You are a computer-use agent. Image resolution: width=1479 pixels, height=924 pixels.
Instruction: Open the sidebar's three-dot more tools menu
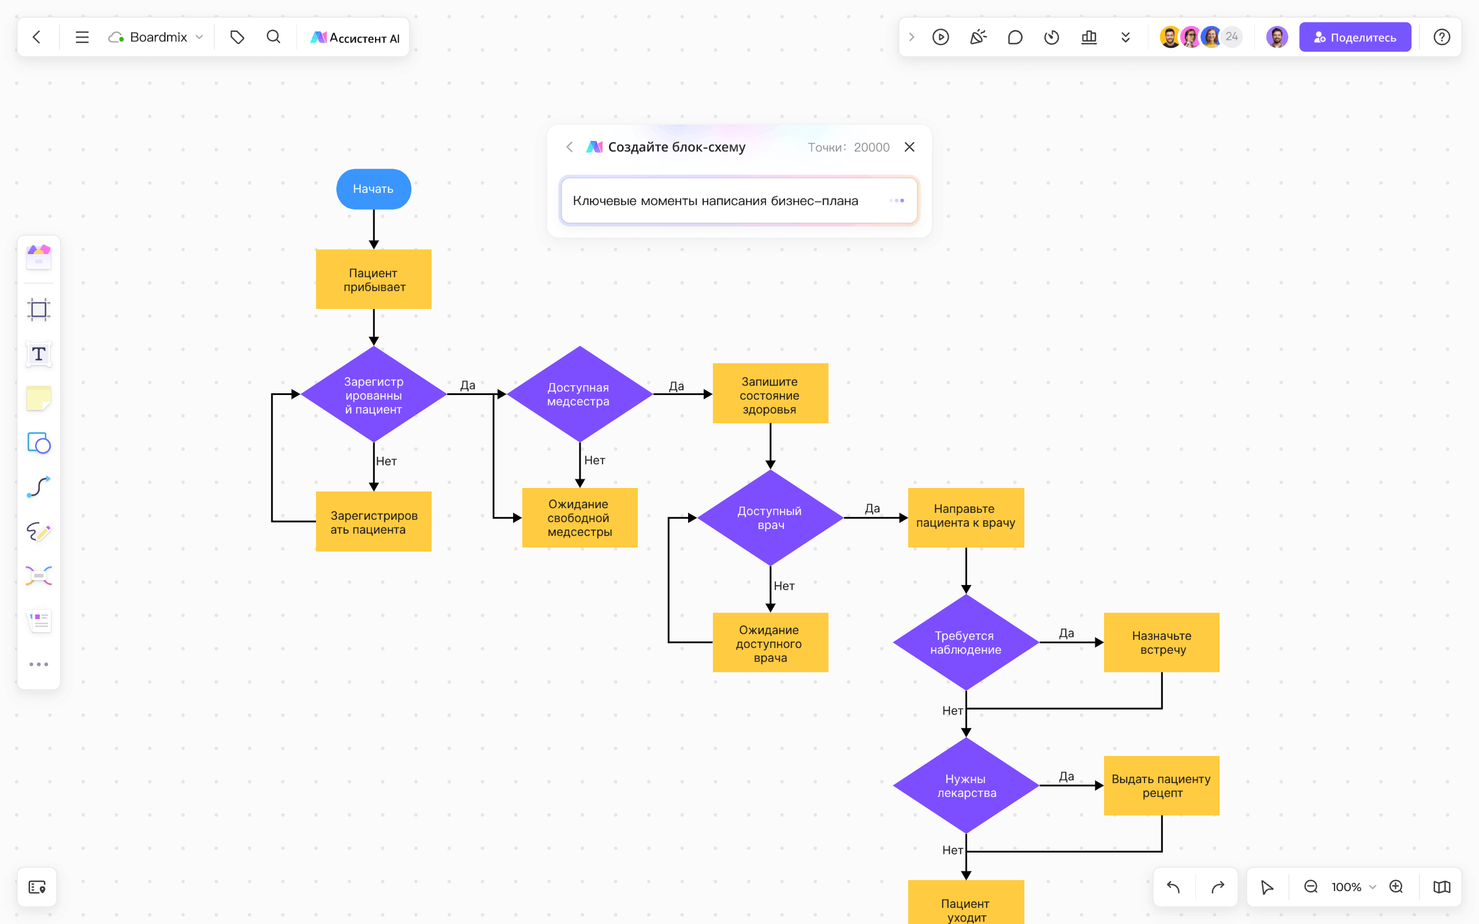pos(38,664)
